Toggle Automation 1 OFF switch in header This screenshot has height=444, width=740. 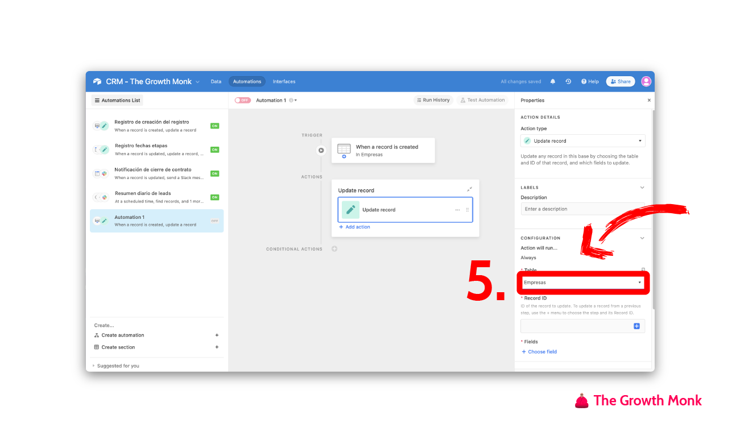243,100
